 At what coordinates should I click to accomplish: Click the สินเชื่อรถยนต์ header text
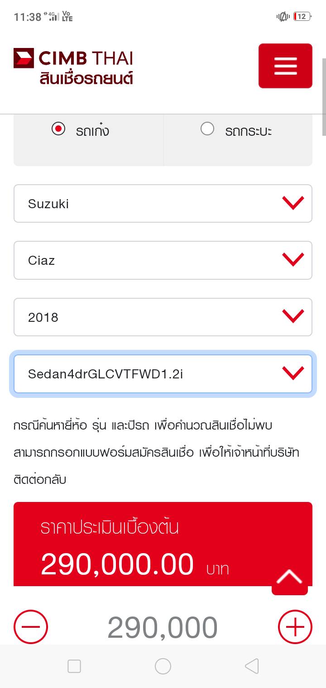click(x=86, y=78)
